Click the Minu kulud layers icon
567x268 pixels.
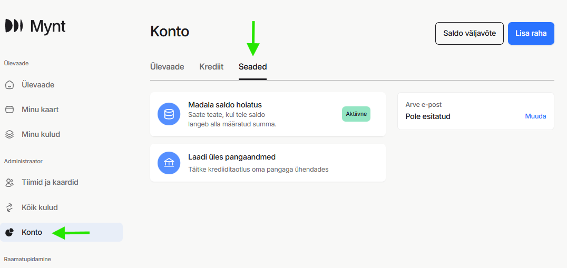coord(9,134)
